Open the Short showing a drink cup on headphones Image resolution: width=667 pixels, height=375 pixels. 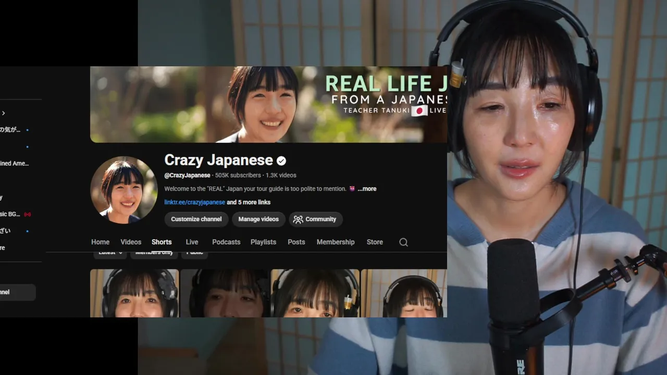click(315, 293)
